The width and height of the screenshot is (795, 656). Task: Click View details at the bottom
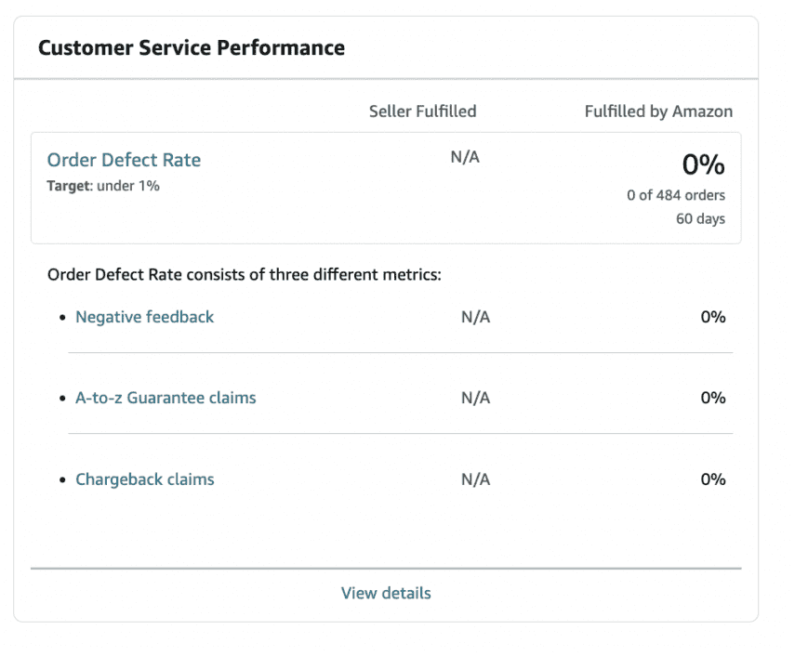(x=386, y=593)
